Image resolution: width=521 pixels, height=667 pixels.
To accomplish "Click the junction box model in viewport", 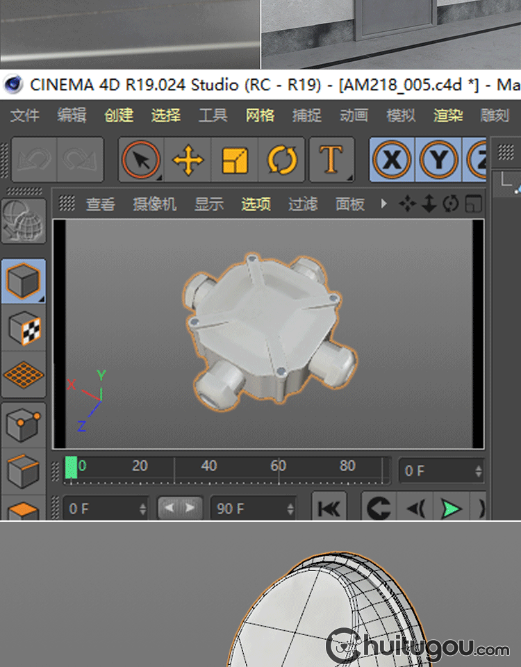I will tap(270, 332).
